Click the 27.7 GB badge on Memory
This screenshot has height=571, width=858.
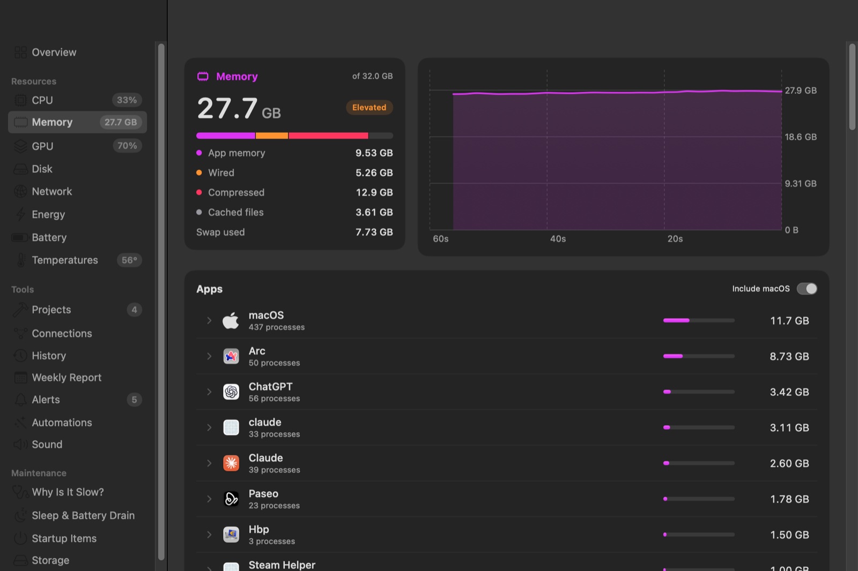click(121, 122)
